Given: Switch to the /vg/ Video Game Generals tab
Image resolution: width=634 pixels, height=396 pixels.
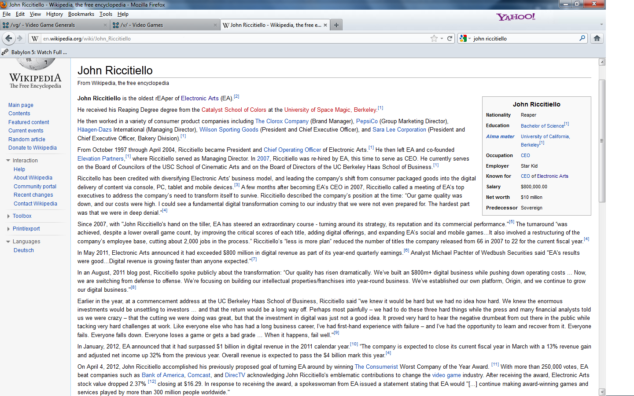Looking at the screenshot, I should pos(55,25).
